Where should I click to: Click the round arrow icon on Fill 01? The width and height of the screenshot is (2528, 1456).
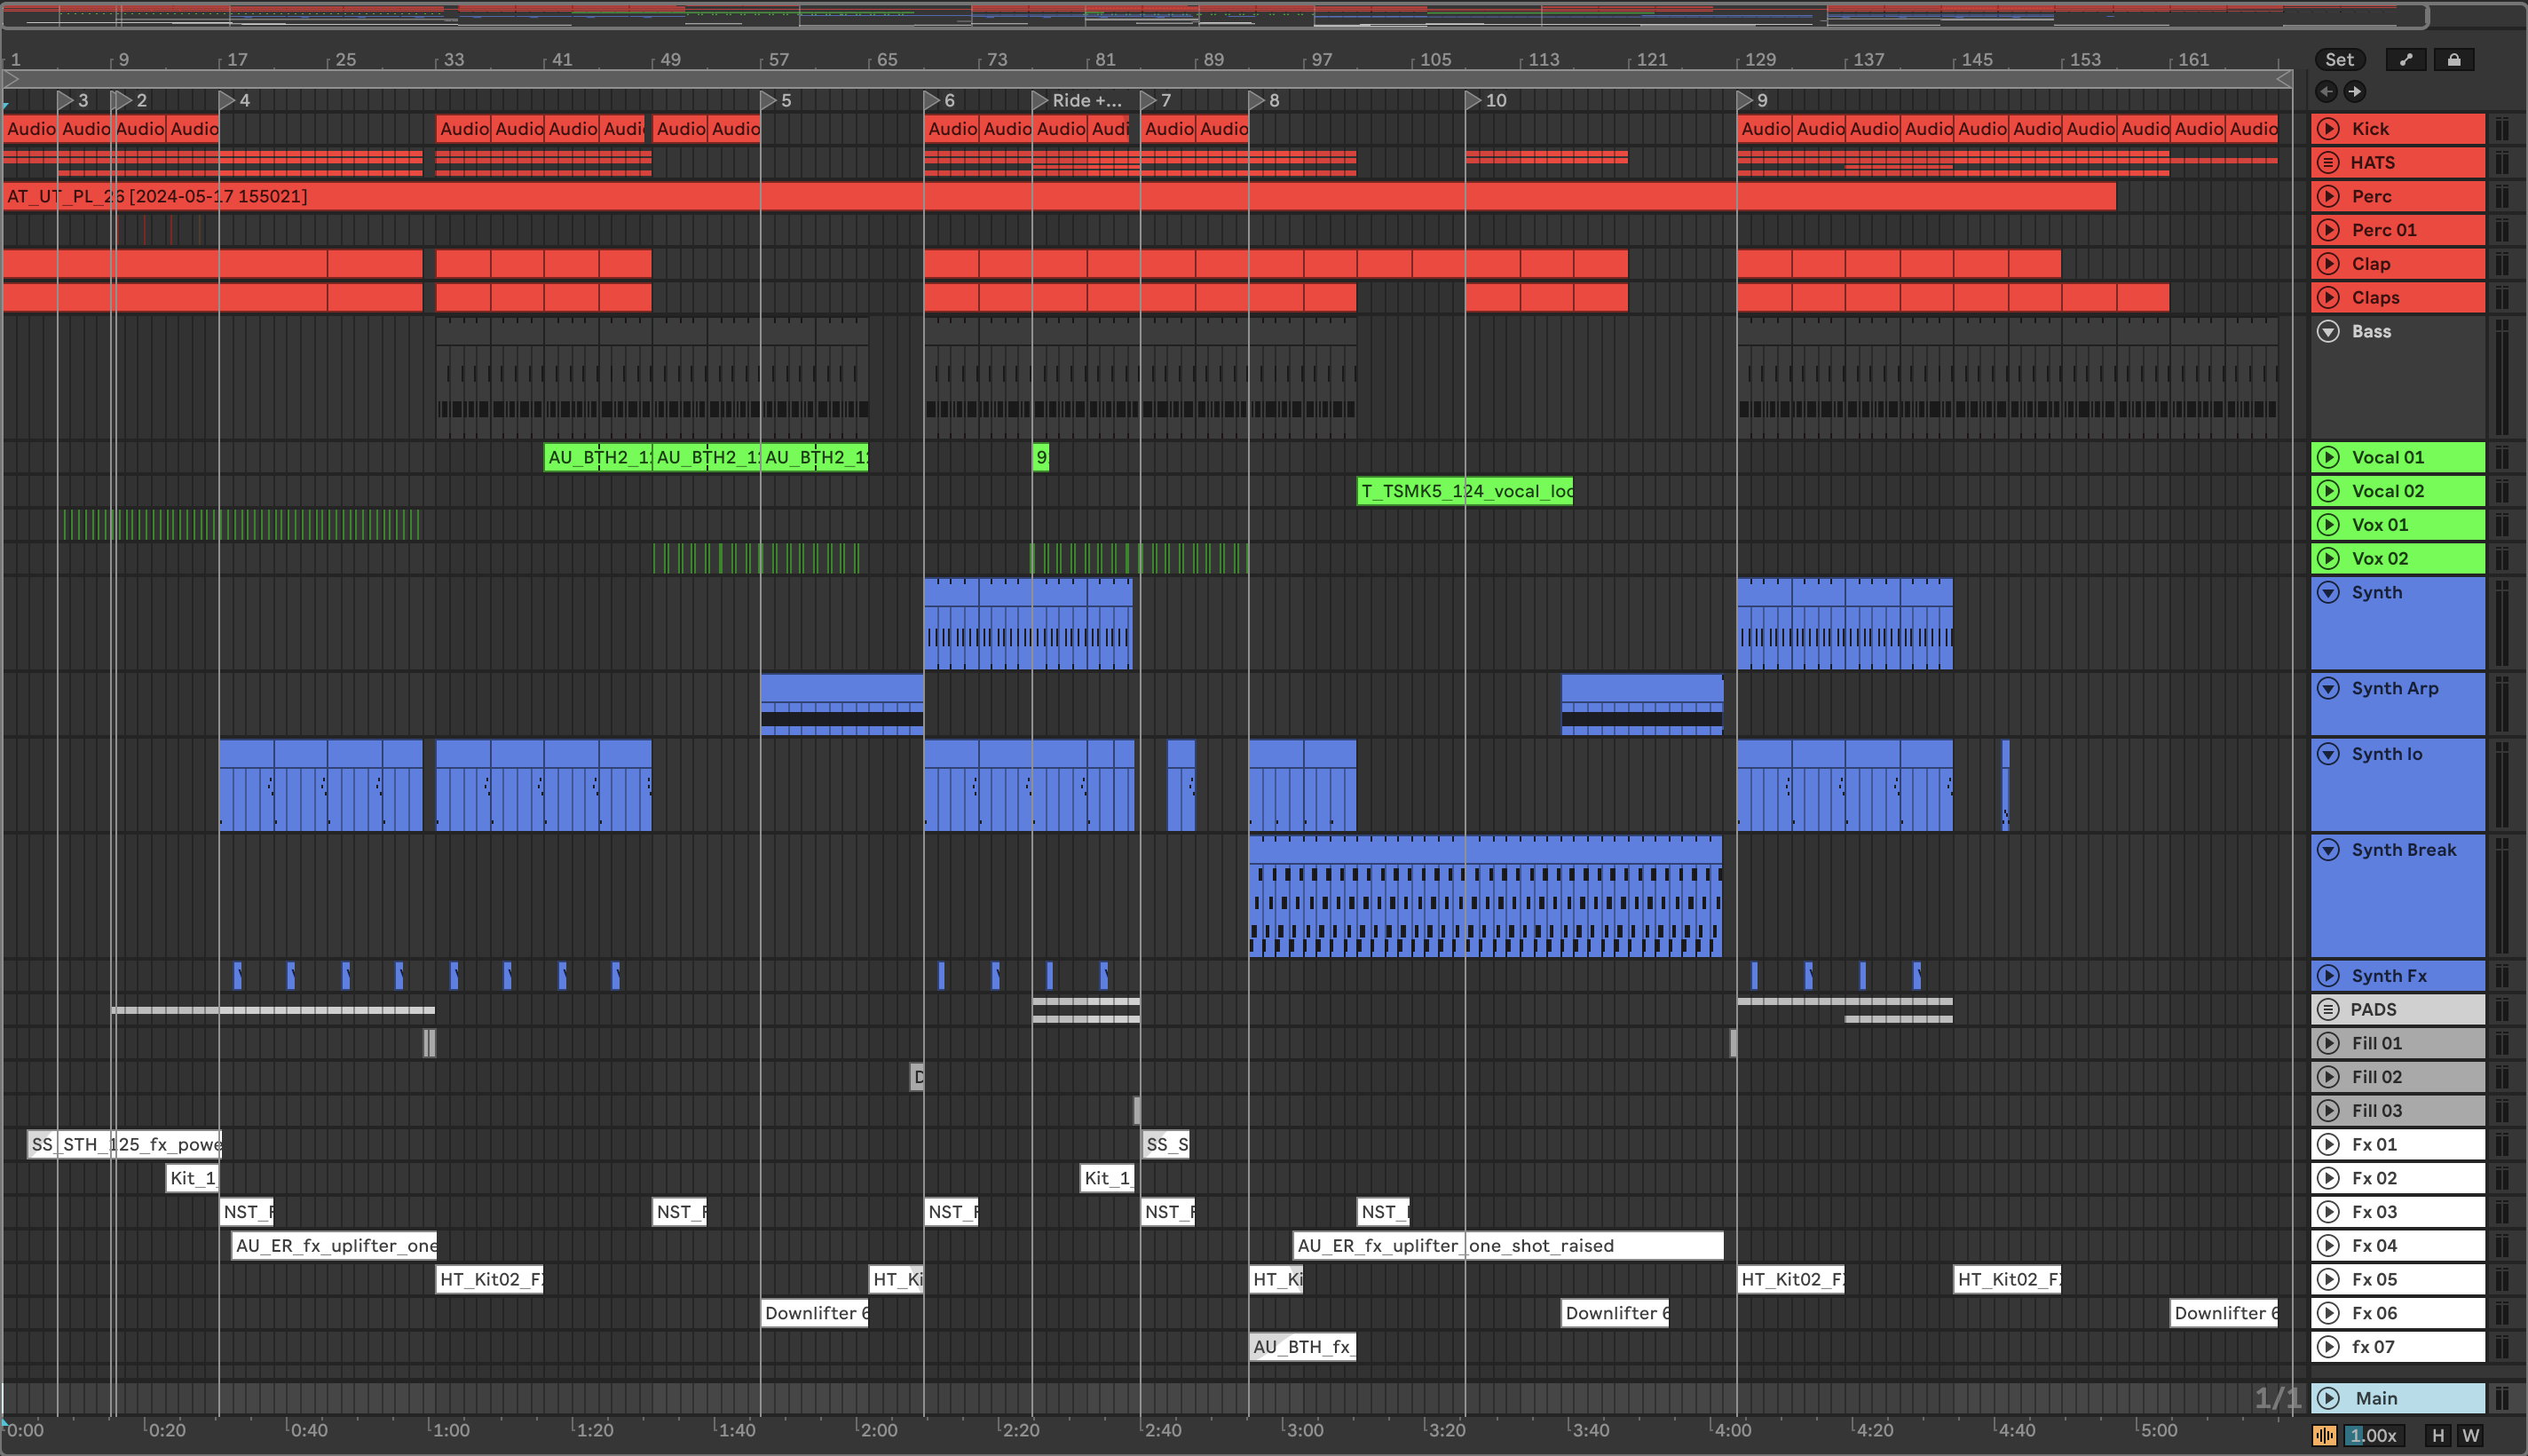tap(2328, 1043)
